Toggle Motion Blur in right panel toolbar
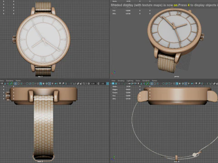The height and width of the screenshot is (163, 218). [199, 83]
